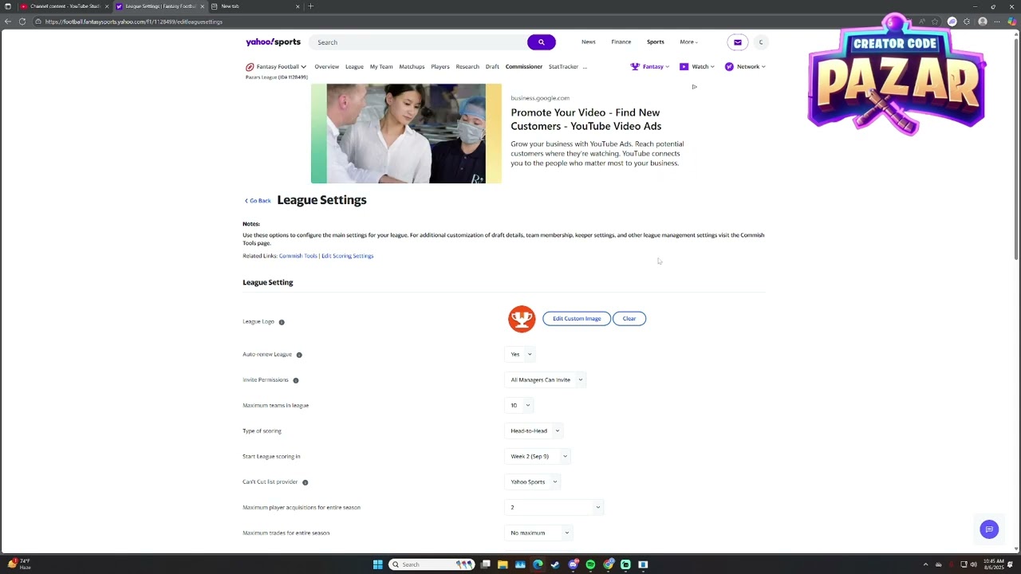Screen dimensions: 1021x574
Task: Open Commish Tools related link
Action: (x=298, y=256)
